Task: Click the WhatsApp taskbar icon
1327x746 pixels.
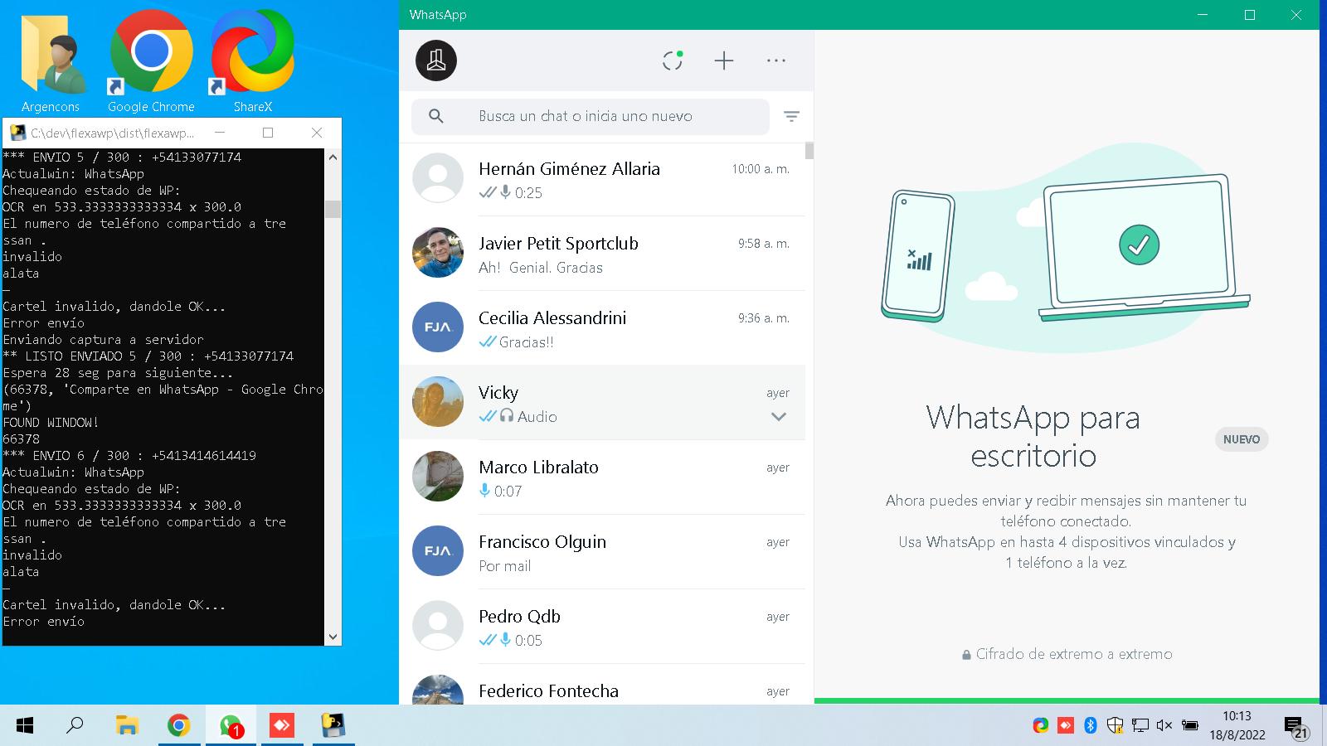Action: pos(231,726)
